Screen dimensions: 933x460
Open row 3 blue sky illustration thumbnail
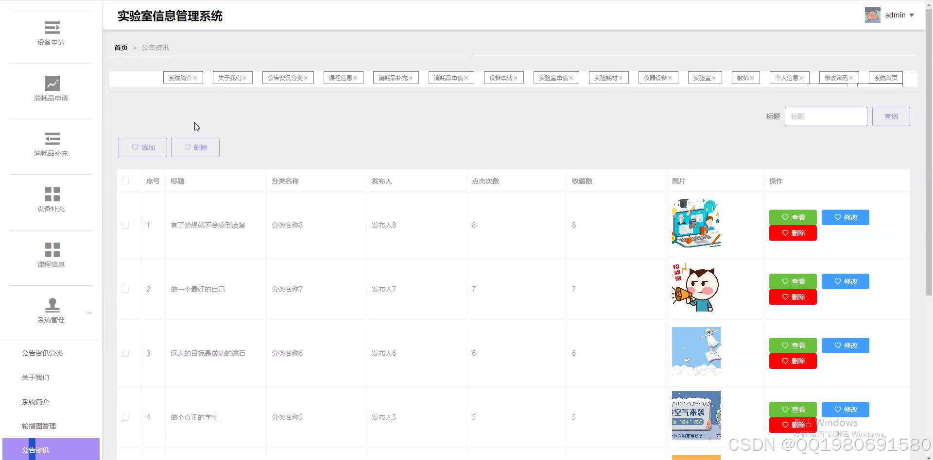[x=696, y=351]
